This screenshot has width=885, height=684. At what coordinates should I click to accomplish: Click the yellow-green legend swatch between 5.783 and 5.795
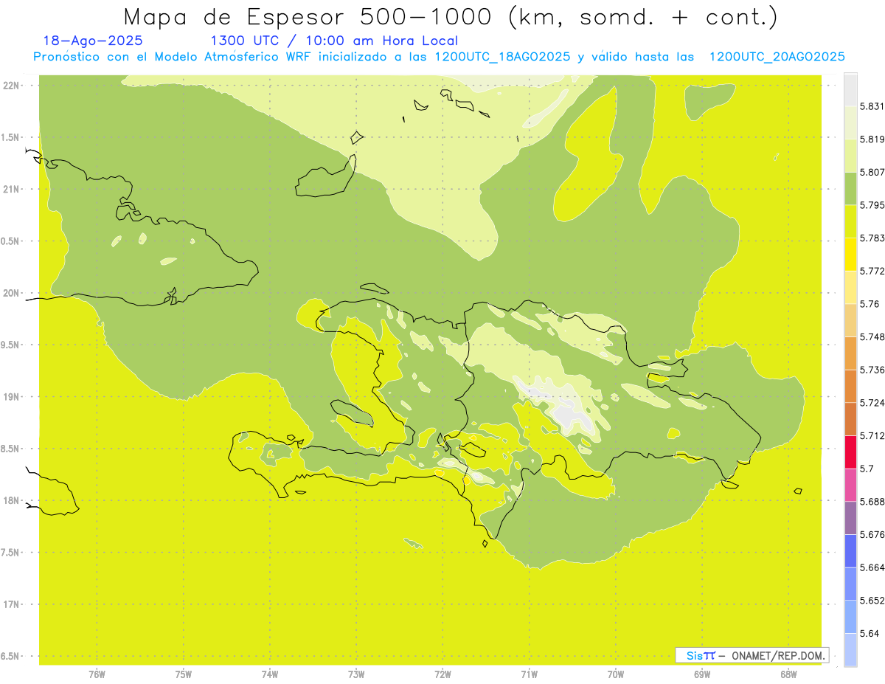point(850,222)
